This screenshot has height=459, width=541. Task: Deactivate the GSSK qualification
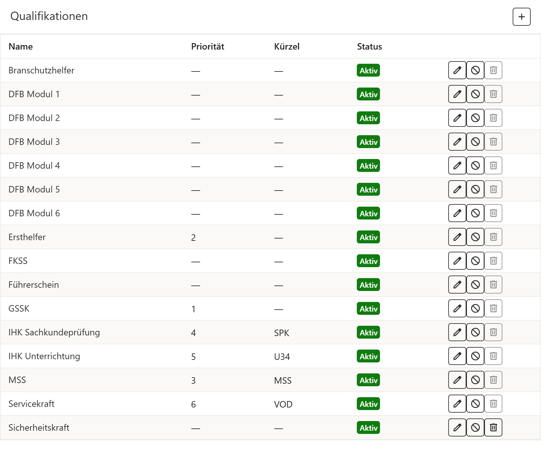[x=475, y=308]
